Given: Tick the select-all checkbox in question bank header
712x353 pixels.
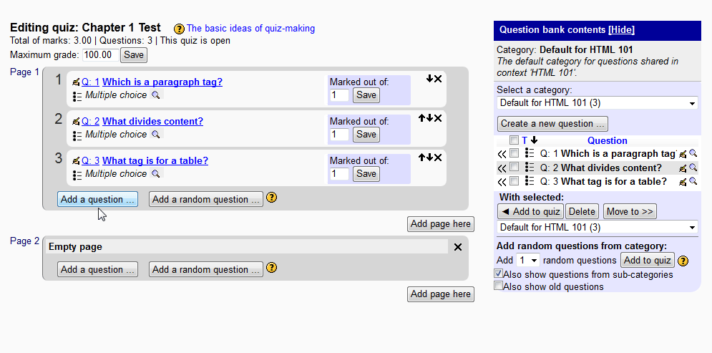Looking at the screenshot, I should click(514, 140).
